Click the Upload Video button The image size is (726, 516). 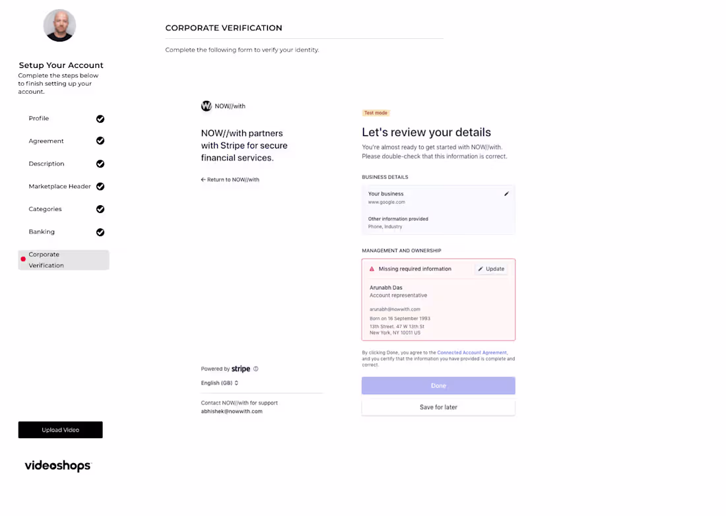coord(60,430)
